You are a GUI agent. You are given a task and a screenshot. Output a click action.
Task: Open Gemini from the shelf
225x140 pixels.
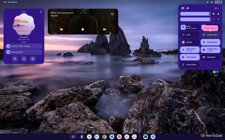coord(89,137)
